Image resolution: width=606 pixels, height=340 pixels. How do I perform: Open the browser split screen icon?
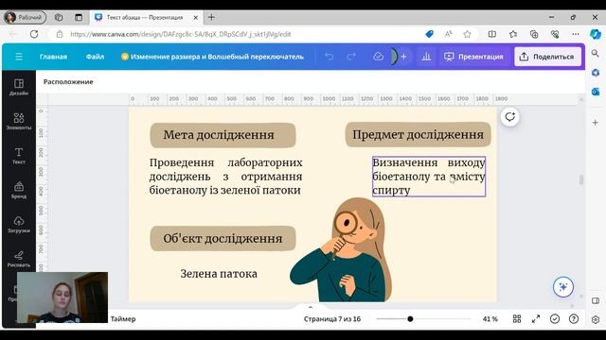click(x=492, y=34)
